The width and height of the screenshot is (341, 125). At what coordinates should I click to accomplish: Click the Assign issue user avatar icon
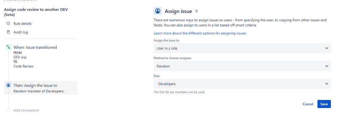[x=158, y=11]
